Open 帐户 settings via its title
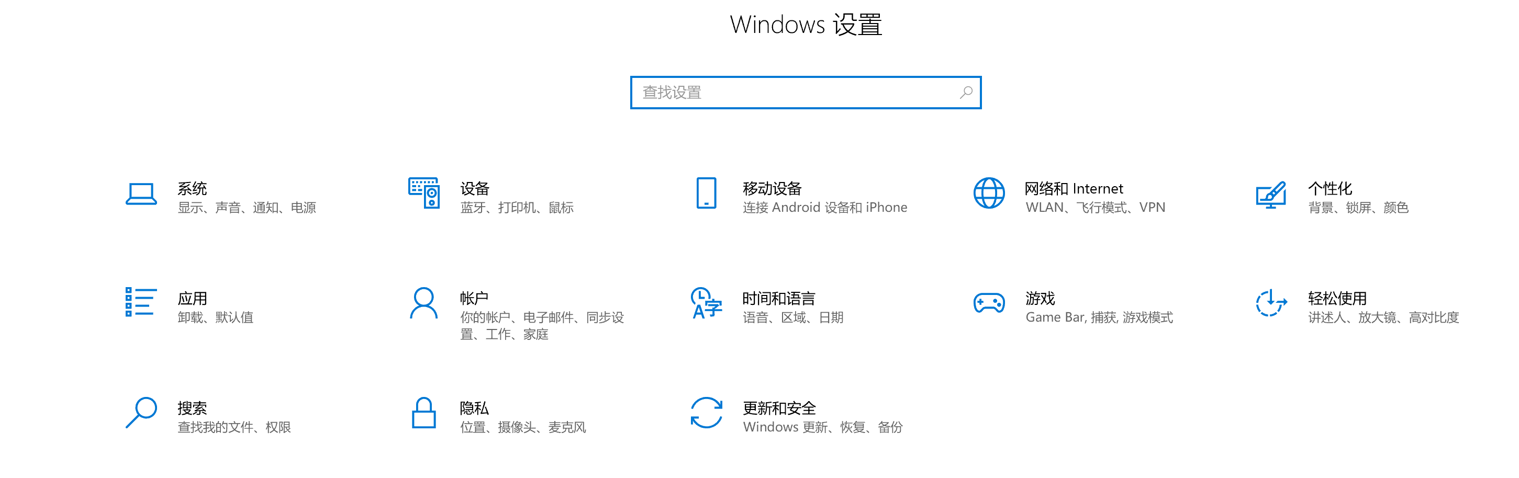Viewport: 1519px width, 478px height. (x=474, y=298)
